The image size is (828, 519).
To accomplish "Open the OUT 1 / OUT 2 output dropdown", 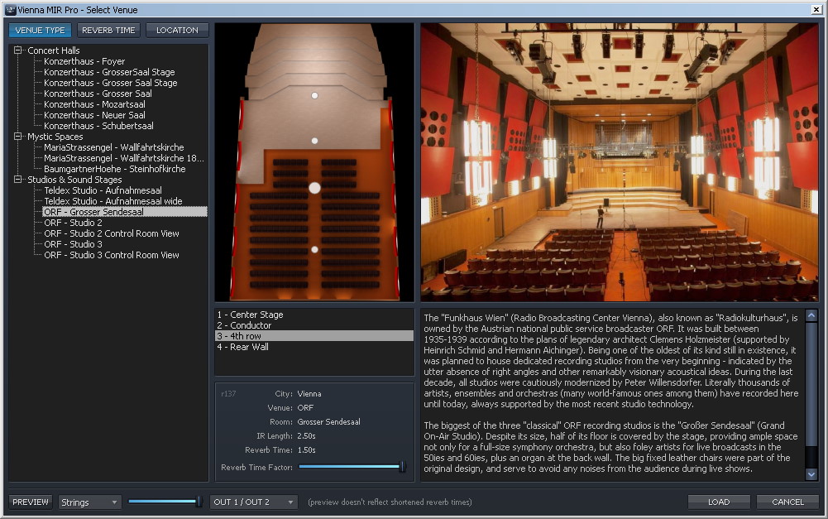I will (x=253, y=502).
